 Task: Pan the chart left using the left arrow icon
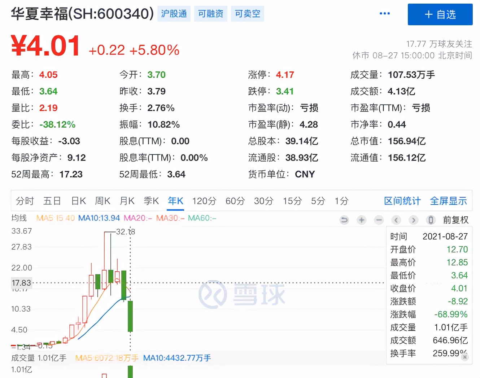coord(396,220)
